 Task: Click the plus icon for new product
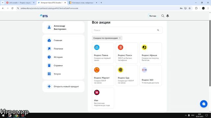(49, 87)
